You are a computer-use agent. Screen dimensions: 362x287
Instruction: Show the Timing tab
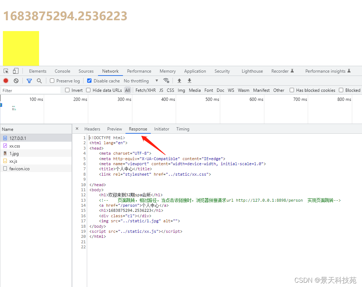click(183, 129)
